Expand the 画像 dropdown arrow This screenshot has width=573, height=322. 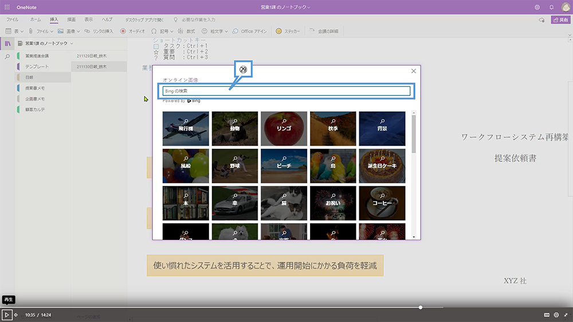click(x=78, y=31)
